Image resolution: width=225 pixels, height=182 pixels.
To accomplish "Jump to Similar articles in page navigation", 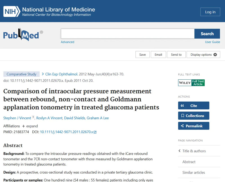I will 193,172.
